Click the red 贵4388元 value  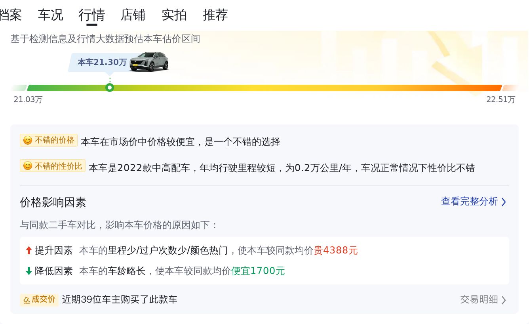(x=336, y=250)
